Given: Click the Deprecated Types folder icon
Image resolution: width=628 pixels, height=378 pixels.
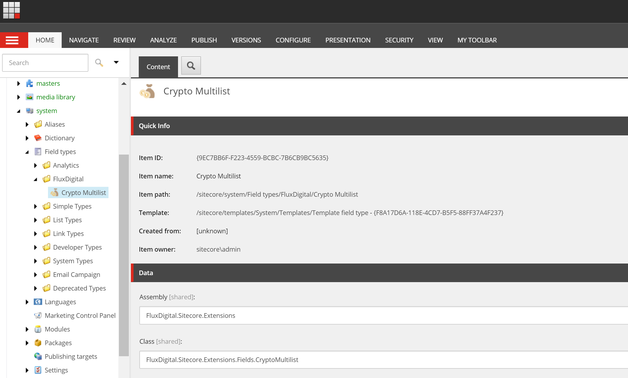Looking at the screenshot, I should pyautogui.click(x=47, y=288).
